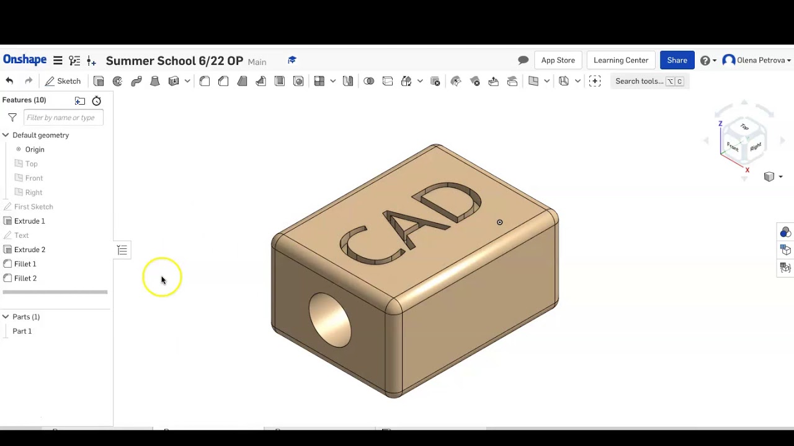
Task: Select the Thicken tool
Action: point(174,81)
